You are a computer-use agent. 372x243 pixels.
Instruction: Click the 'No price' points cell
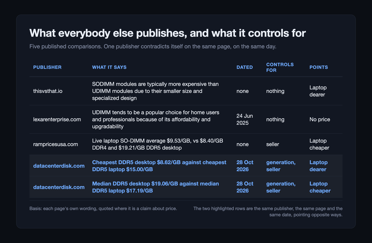tap(320, 119)
